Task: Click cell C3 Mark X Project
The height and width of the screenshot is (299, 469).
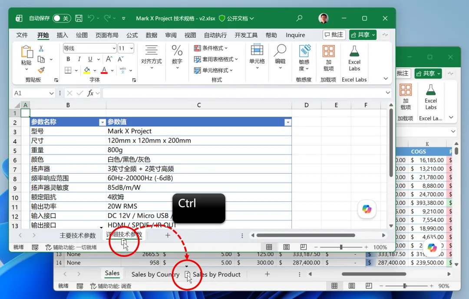Action: (199, 131)
